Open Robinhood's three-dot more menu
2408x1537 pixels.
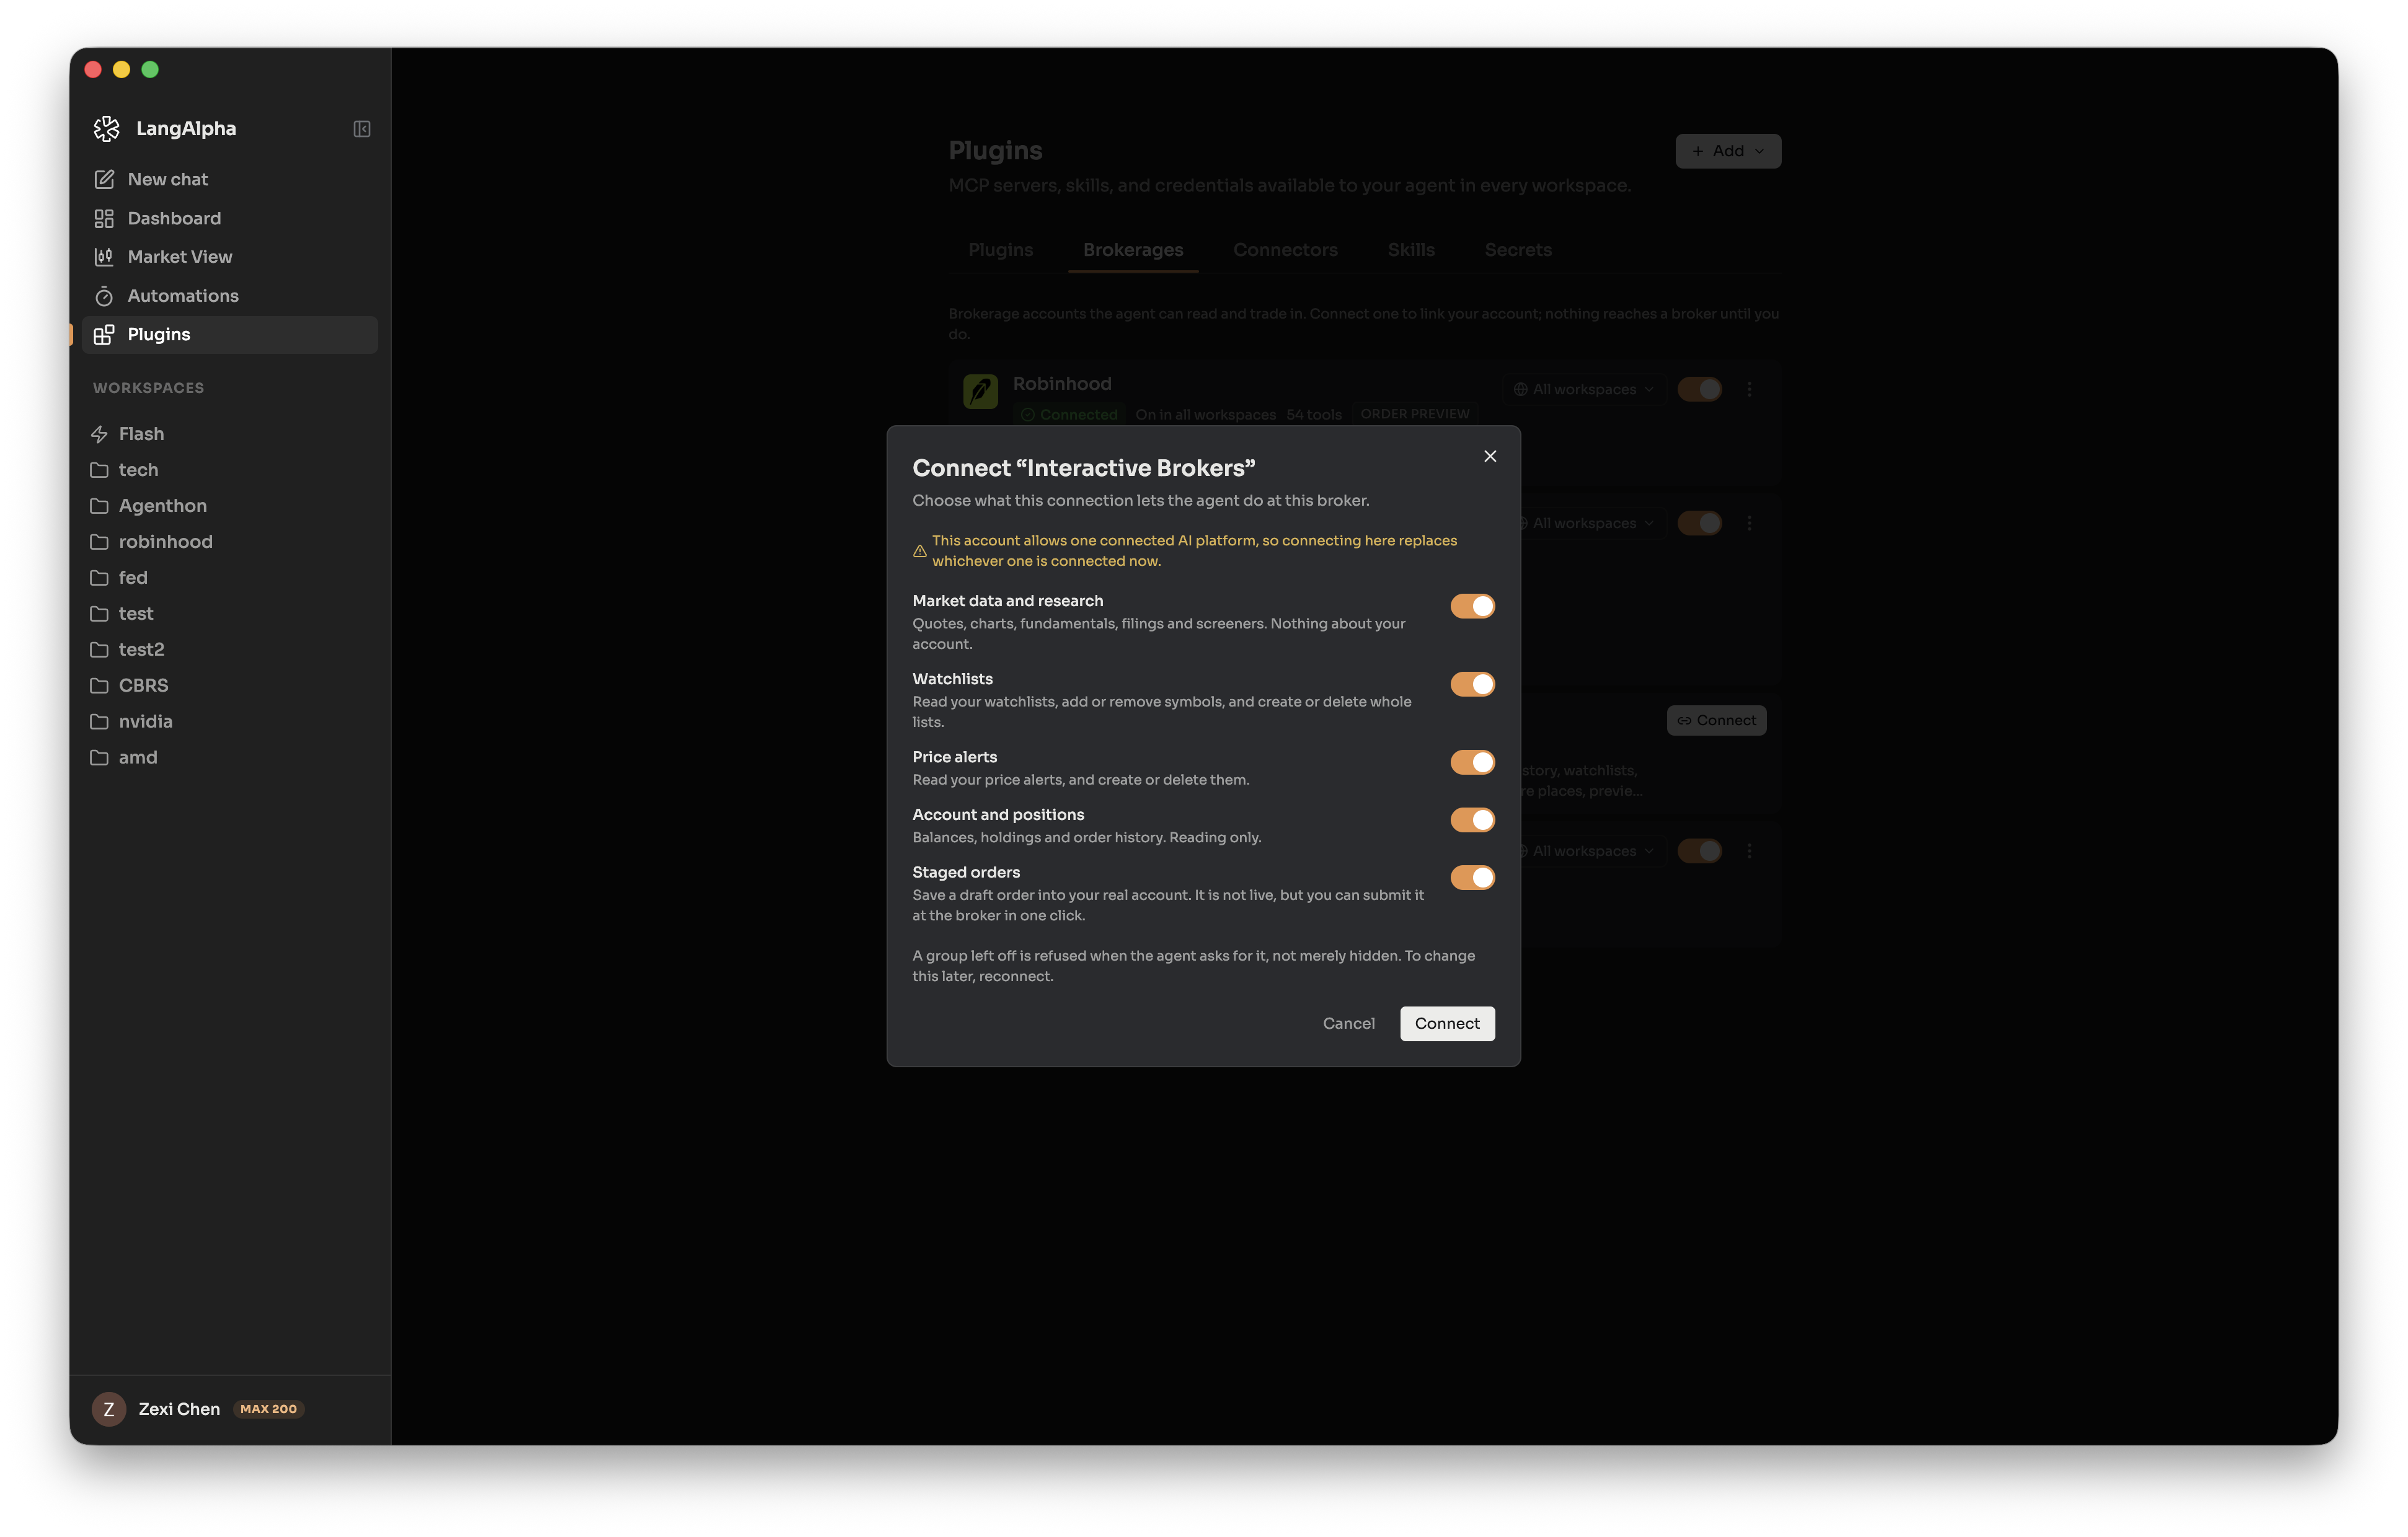[x=1749, y=390]
